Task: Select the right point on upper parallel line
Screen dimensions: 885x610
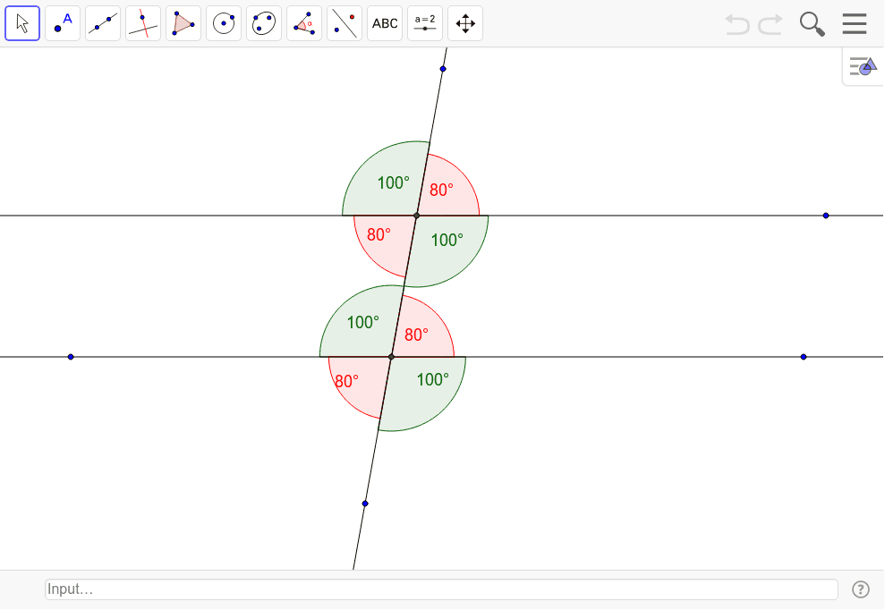Action: 826,216
